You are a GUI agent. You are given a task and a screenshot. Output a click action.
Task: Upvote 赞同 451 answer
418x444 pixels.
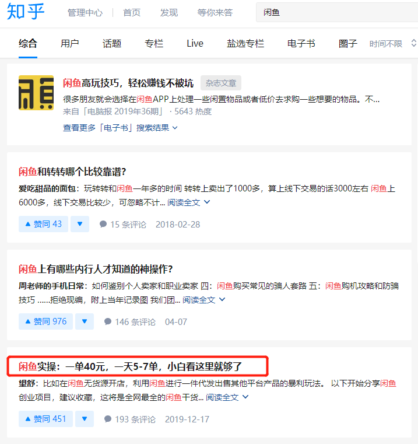45,419
